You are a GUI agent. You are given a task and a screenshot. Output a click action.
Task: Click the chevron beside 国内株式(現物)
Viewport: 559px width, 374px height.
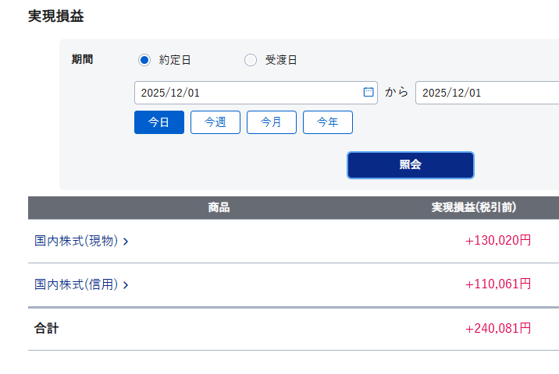[x=126, y=242]
